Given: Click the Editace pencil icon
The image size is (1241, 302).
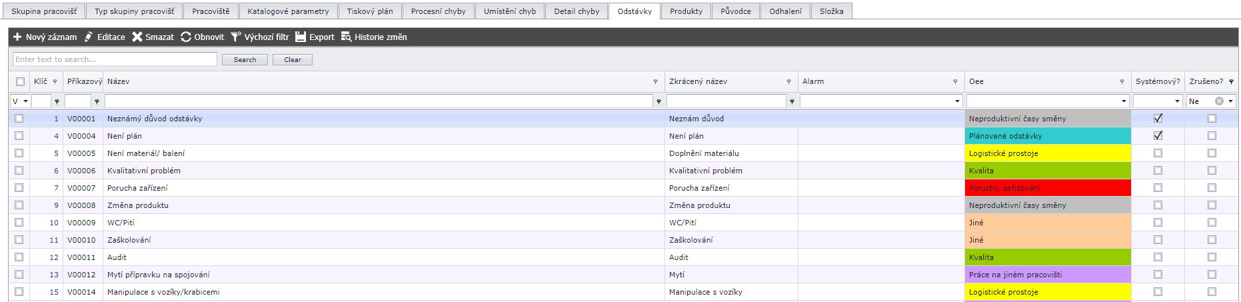Looking at the screenshot, I should click(x=89, y=37).
